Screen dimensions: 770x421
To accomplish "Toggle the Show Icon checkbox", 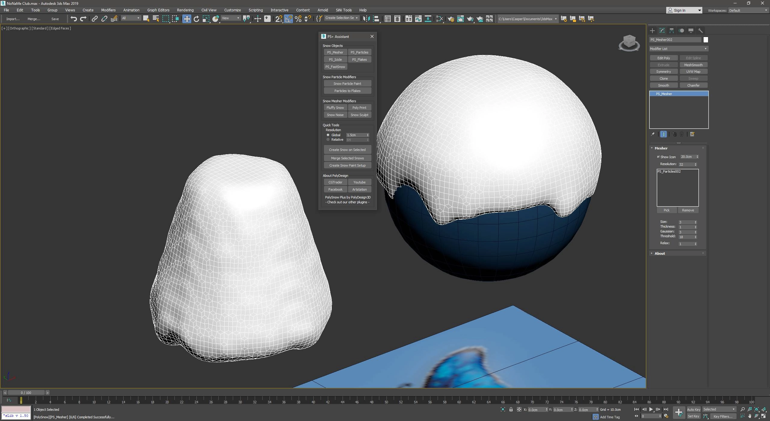I will pos(658,157).
